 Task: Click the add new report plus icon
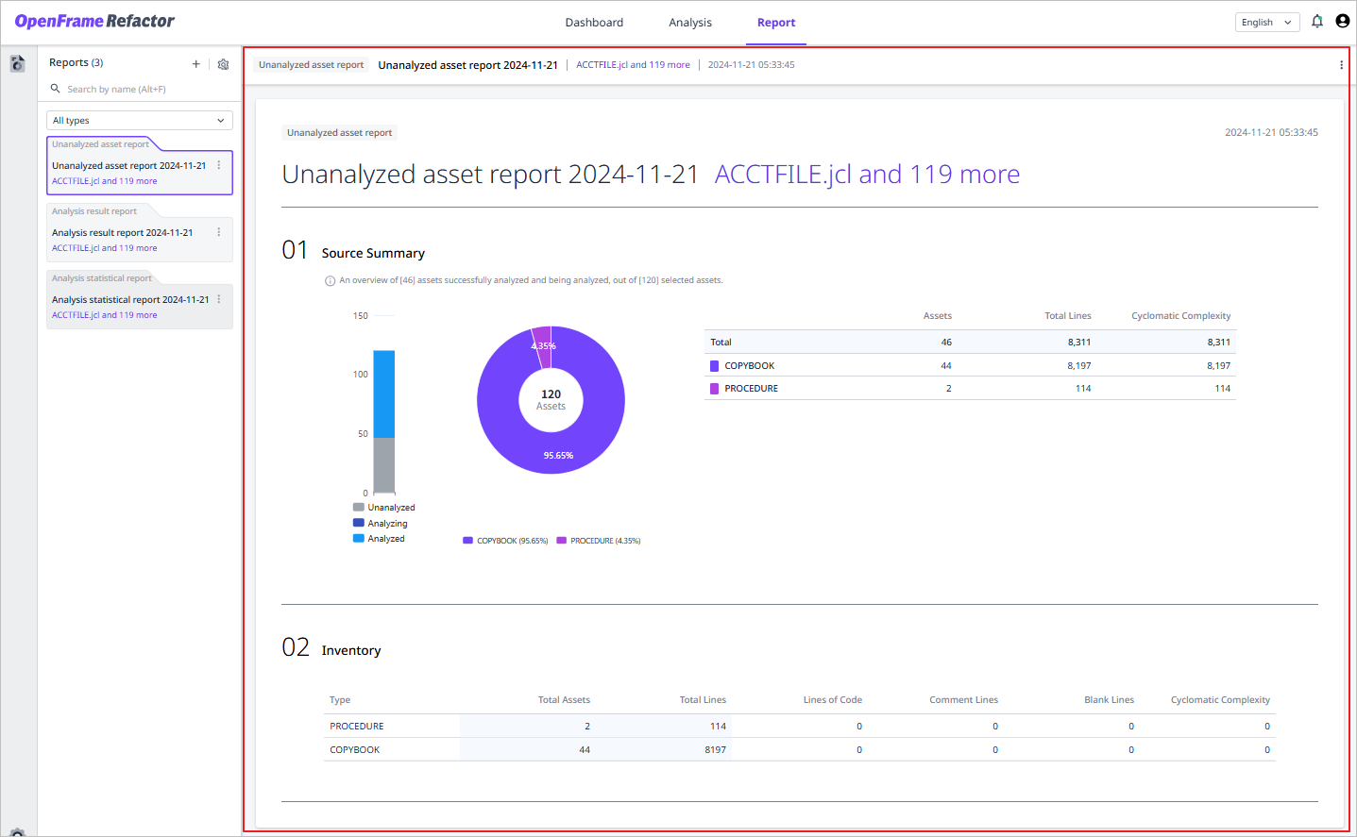coord(196,64)
